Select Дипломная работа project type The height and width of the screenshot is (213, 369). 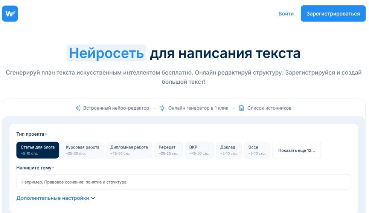click(129, 150)
